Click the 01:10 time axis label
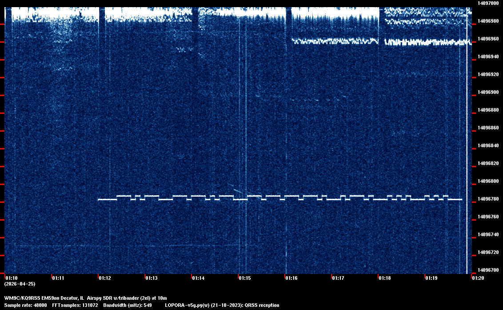This screenshot has width=503, height=310. (12, 278)
